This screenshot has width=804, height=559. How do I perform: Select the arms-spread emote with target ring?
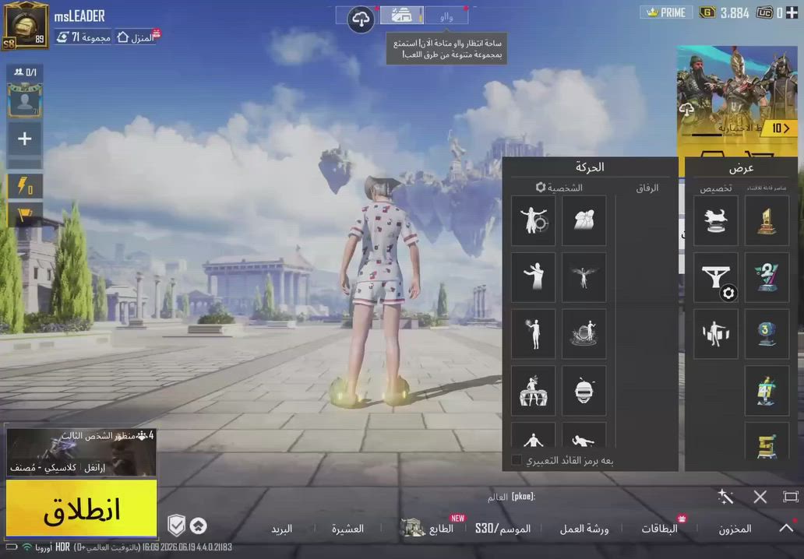click(x=533, y=220)
